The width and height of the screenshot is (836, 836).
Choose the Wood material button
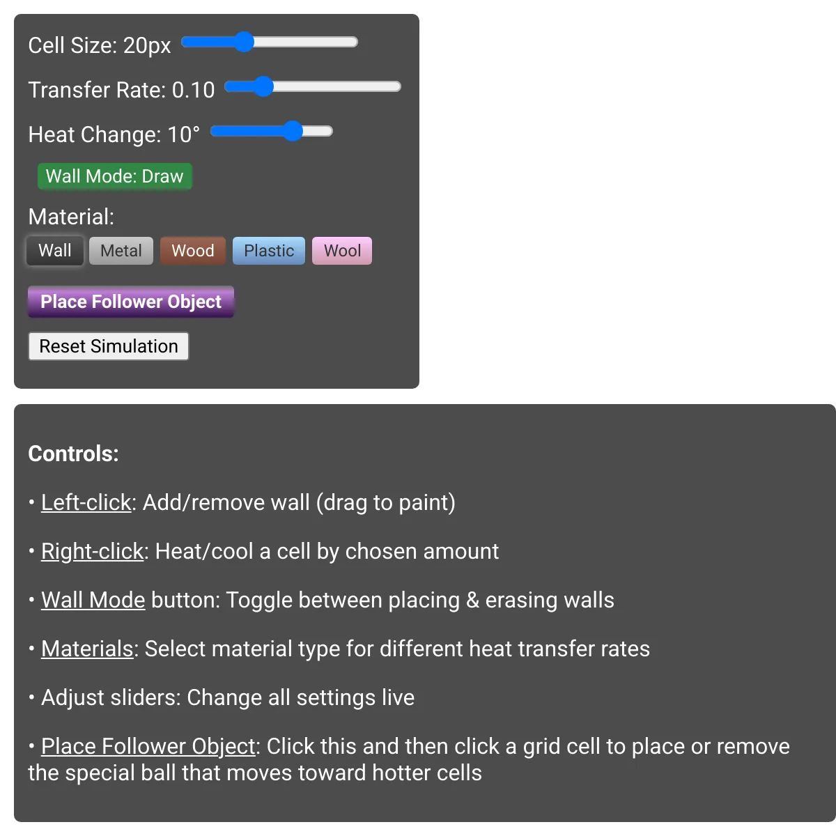[193, 251]
